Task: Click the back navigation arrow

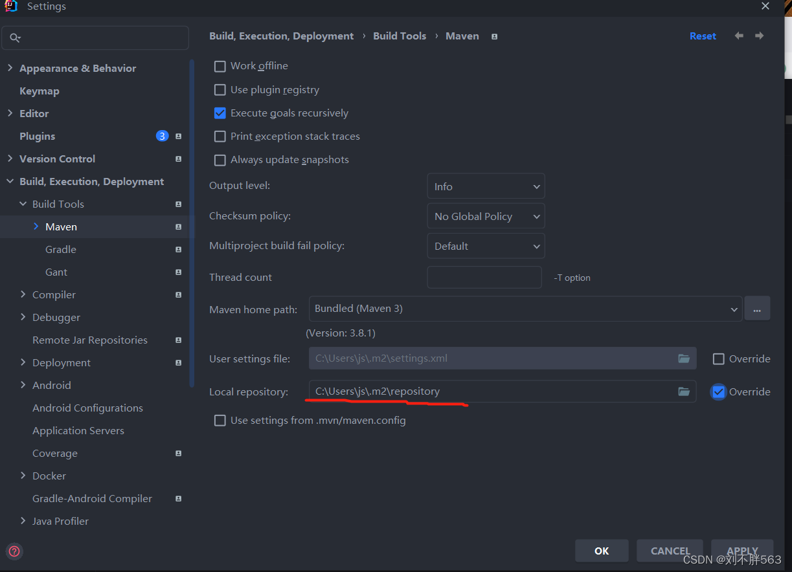Action: pos(739,36)
